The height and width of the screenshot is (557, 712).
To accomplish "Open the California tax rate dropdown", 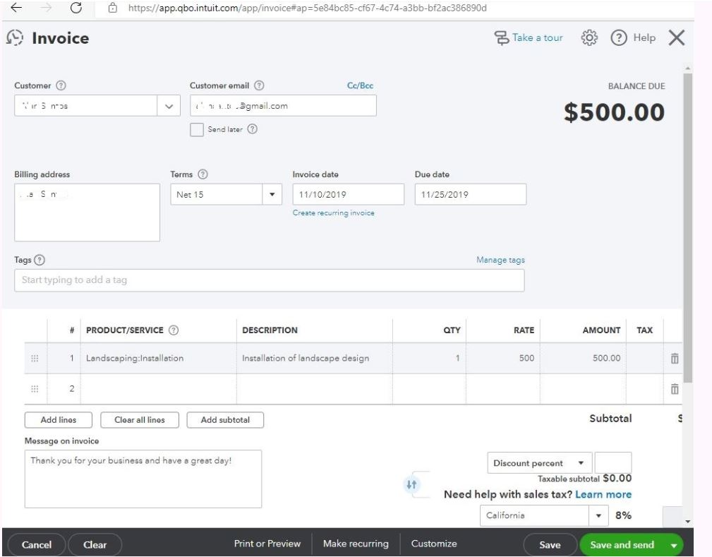I will click(x=598, y=515).
